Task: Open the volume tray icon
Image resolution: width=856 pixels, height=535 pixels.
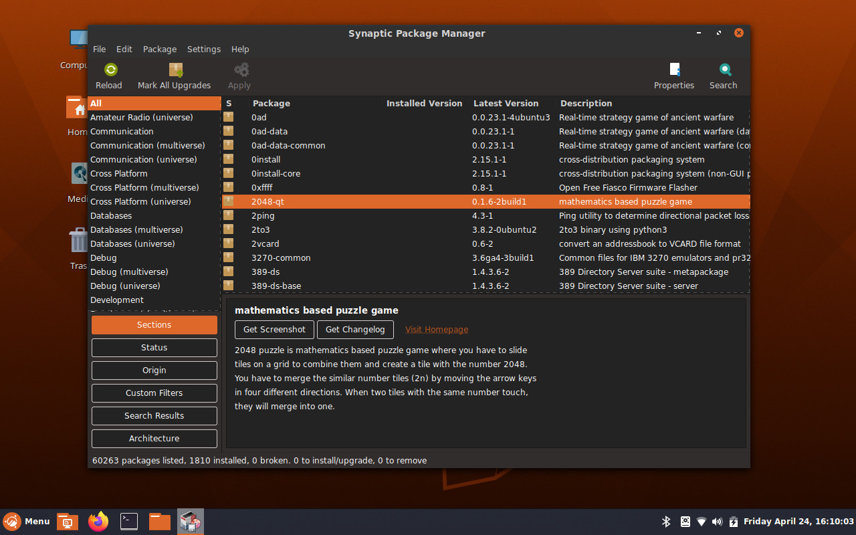Action: [x=718, y=522]
